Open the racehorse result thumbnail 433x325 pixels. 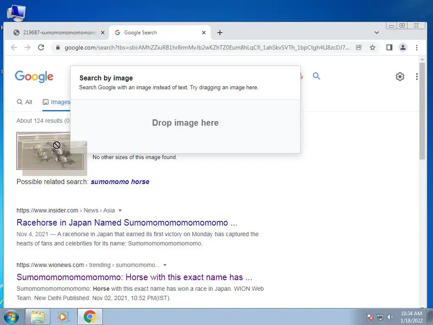point(50,151)
